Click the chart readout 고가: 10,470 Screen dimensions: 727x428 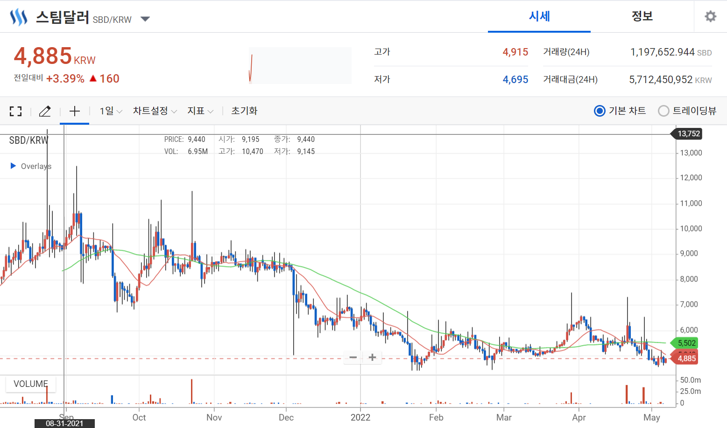coord(240,152)
